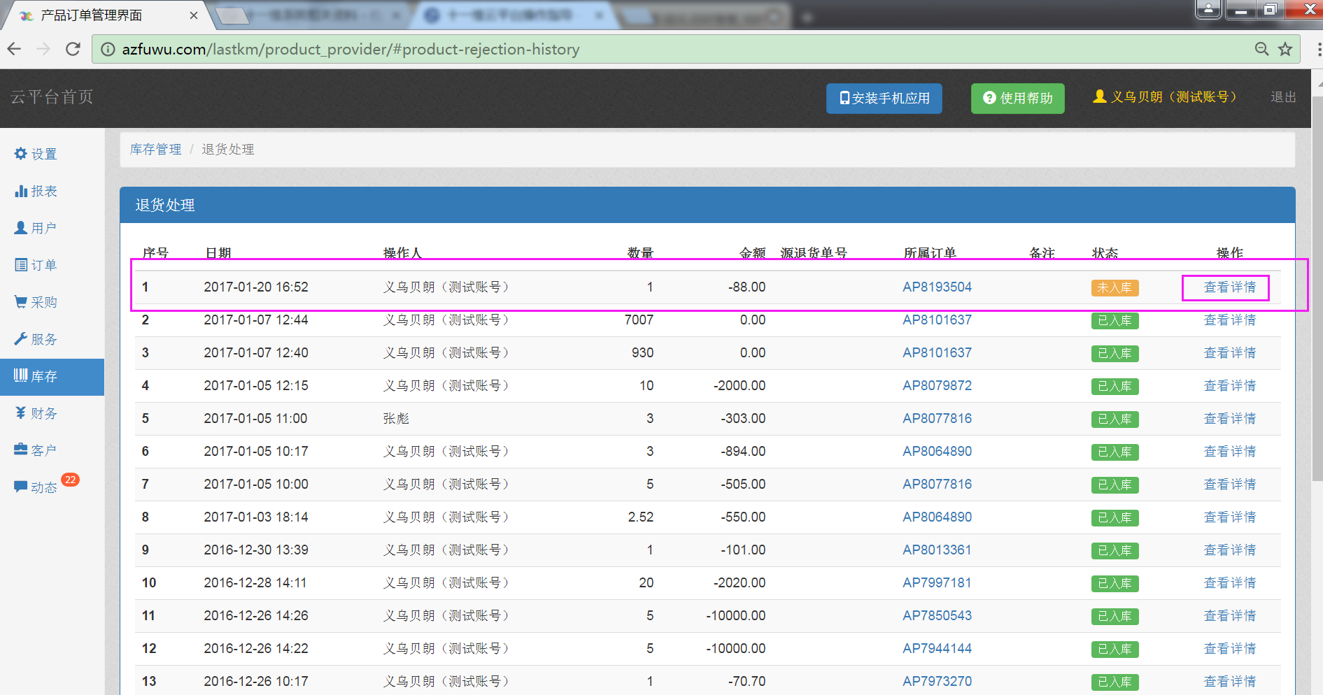1323x695 pixels.
Task: Go to 云平台首页 home link
Action: [x=52, y=97]
